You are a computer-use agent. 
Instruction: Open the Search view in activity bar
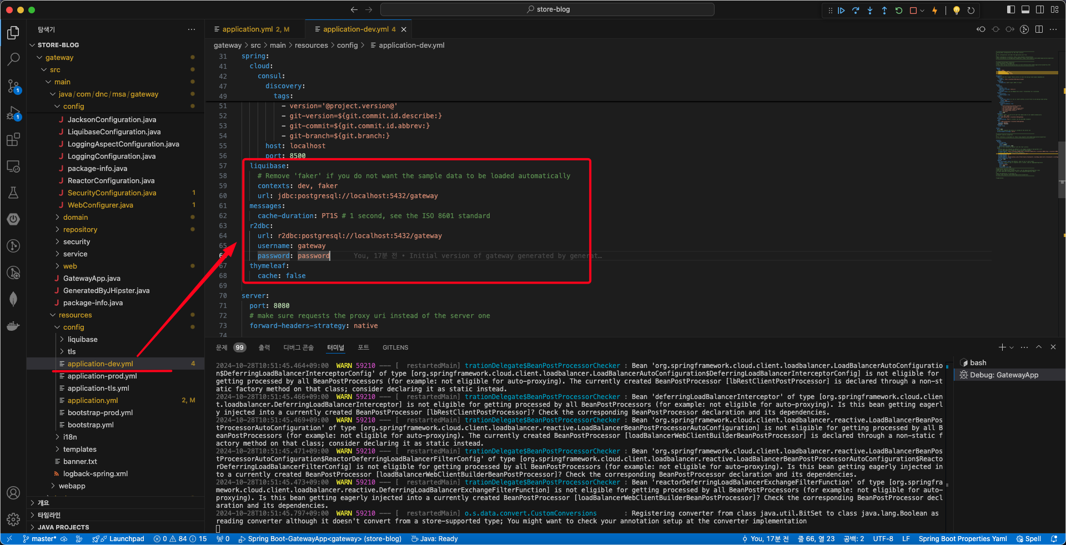click(13, 59)
